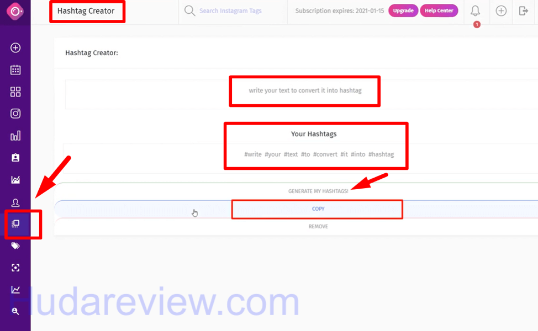Image resolution: width=538 pixels, height=331 pixels.
Task: Click GENERATE MY HASHTAGS! button
Action: click(318, 191)
